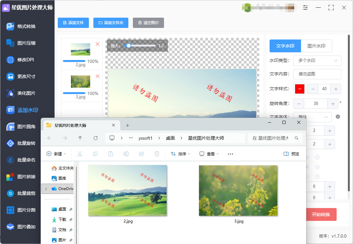Open the 更改尺寸 resize tool
This screenshot has width=353, height=244.
tap(21, 76)
